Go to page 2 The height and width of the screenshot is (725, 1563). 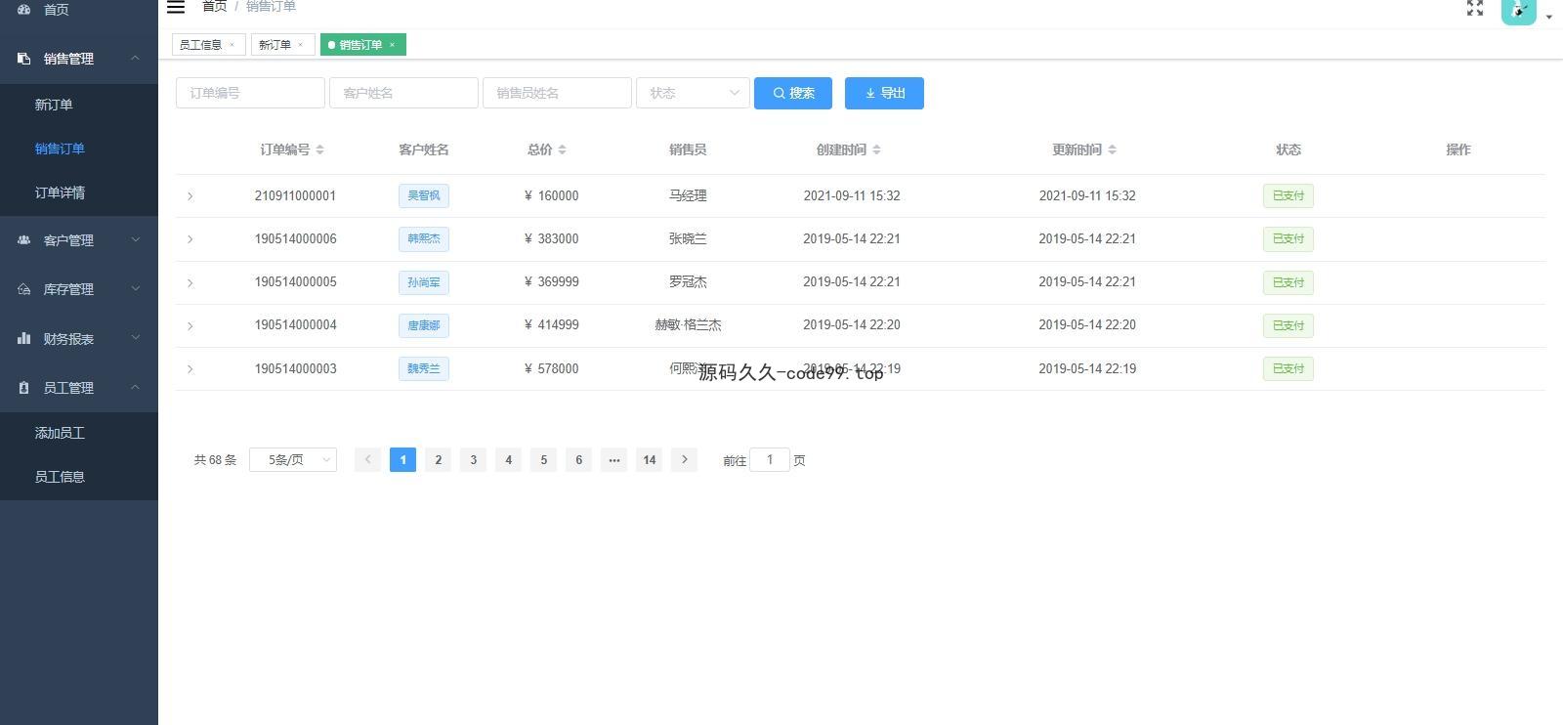click(x=438, y=459)
